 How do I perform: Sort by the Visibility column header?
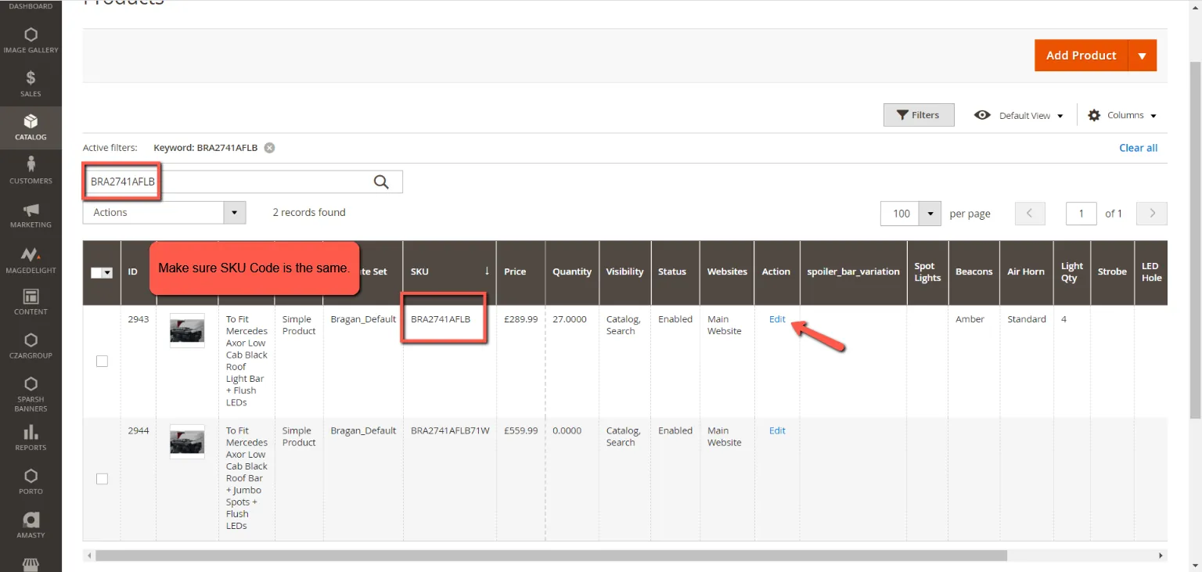pyautogui.click(x=624, y=272)
